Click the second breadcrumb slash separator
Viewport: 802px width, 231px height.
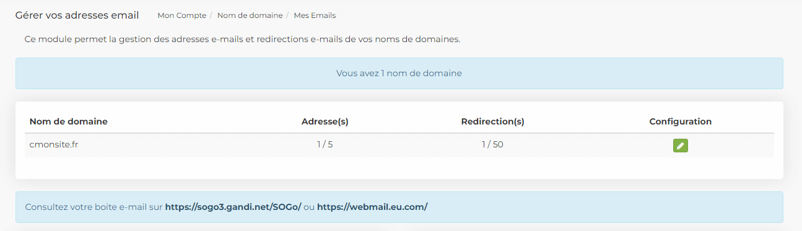(288, 15)
